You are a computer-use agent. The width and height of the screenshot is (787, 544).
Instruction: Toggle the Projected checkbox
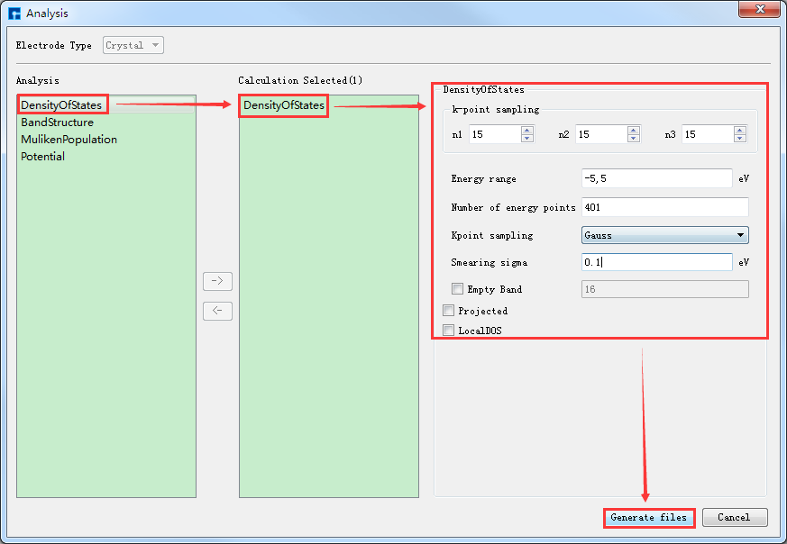(x=449, y=311)
